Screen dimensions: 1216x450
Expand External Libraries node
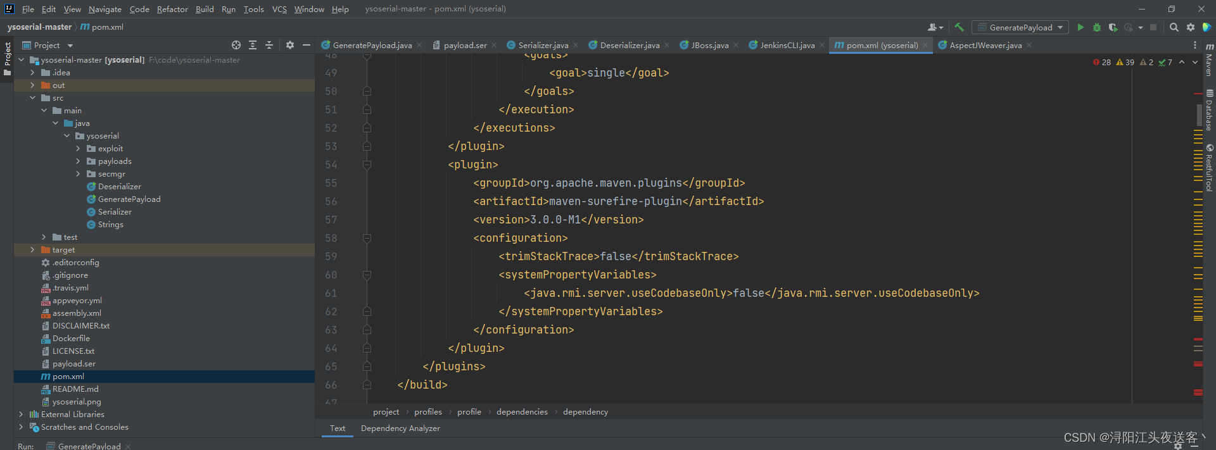21,415
